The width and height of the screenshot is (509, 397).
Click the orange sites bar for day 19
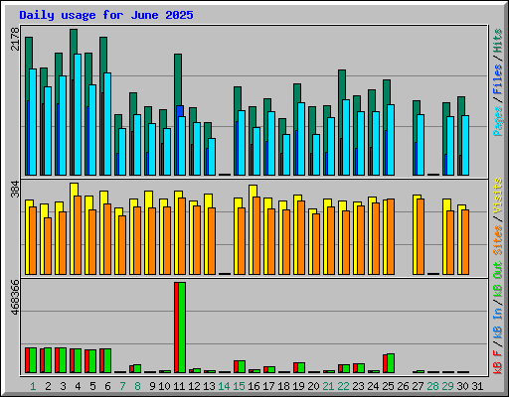pyautogui.click(x=301, y=237)
